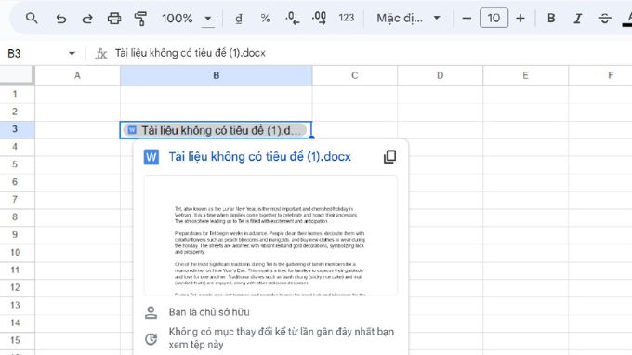Open the document preview thumbnail
Screen dimensions: 632x355
pyautogui.click(x=270, y=235)
